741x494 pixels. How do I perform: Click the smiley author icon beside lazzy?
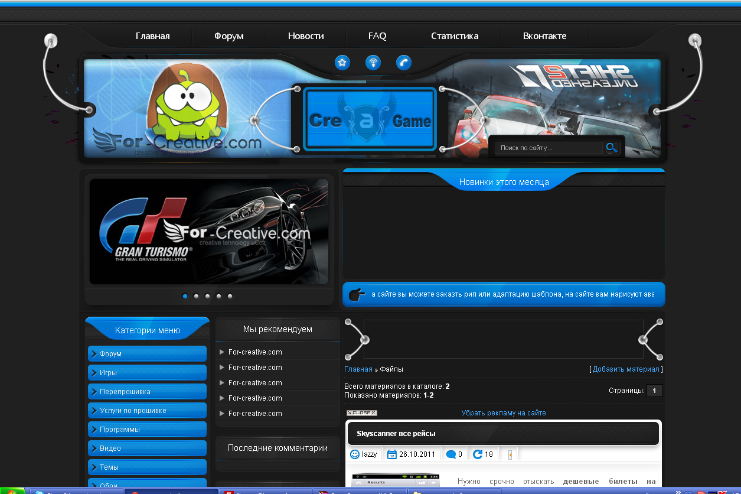355,454
